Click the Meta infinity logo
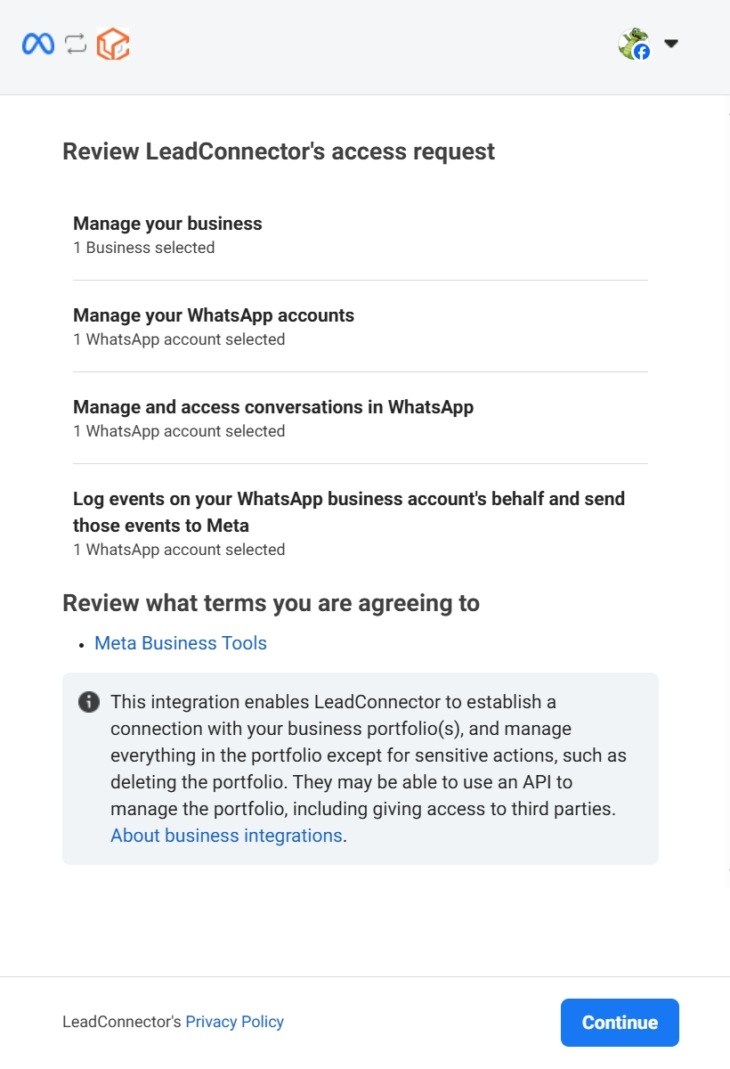 pyautogui.click(x=38, y=44)
